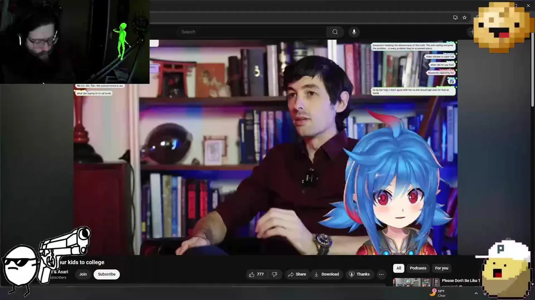Open the three-dot more actions menu
Viewport: 535px width, 300px height.
click(381, 274)
